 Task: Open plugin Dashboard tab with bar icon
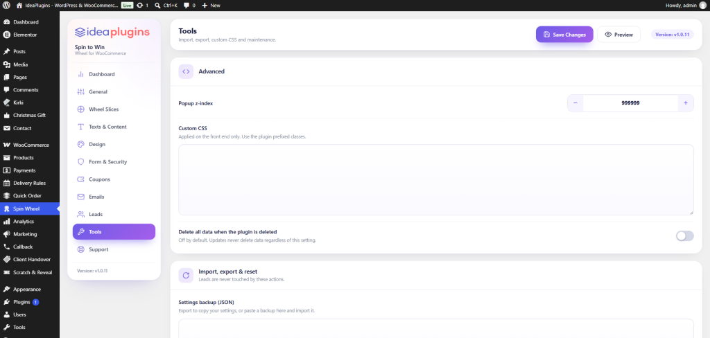pos(114,74)
